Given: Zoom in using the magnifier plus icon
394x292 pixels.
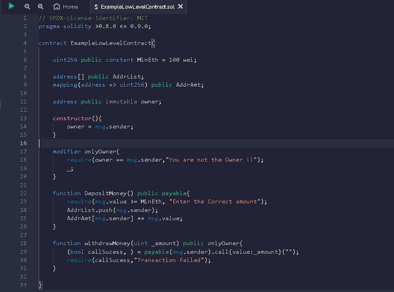Looking at the screenshot, I should [41, 6].
